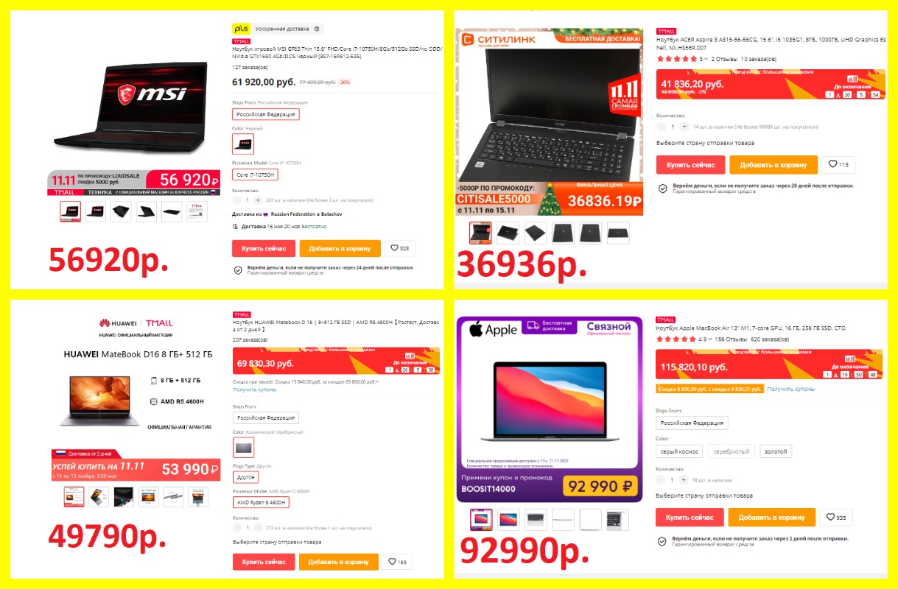Open second MSI laptop thumbnail image
This screenshot has width=898, height=589.
[x=96, y=212]
